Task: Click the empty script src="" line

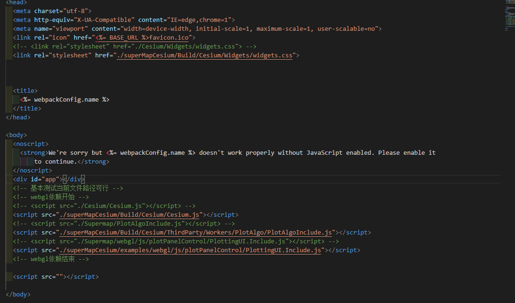Action: pos(56,277)
